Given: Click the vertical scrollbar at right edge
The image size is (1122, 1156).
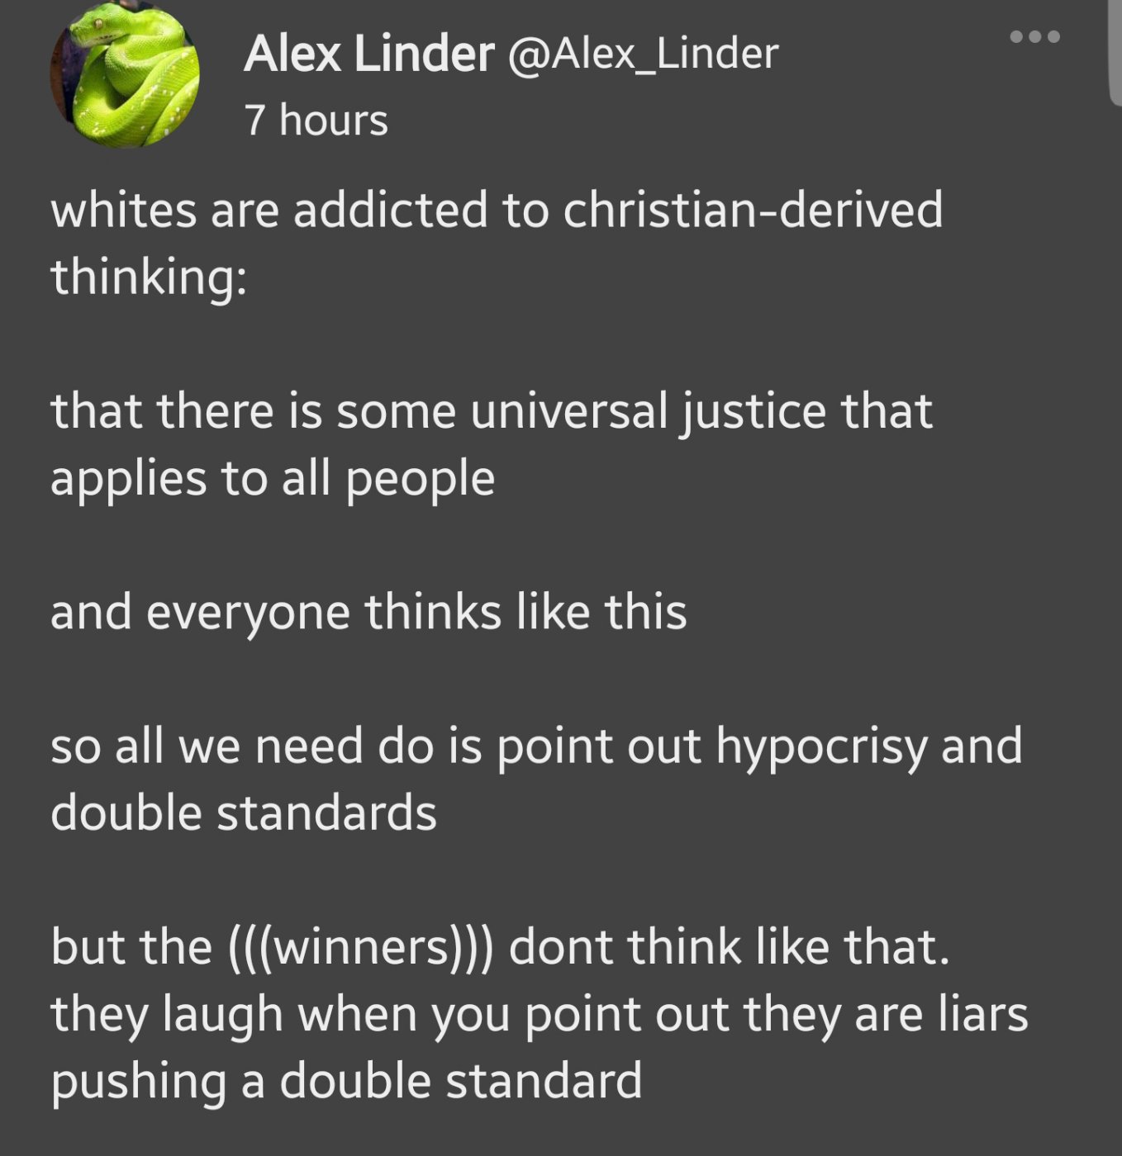Looking at the screenshot, I should click(x=1115, y=51).
